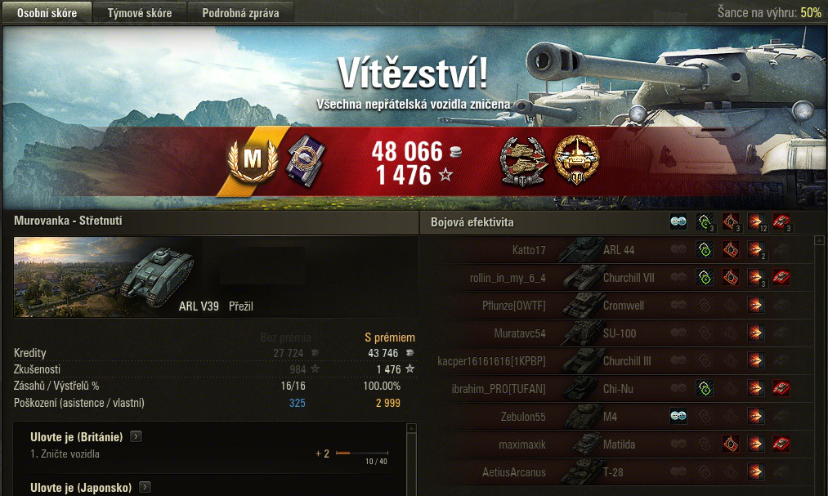This screenshot has height=496, width=828.
Task: Switch to the Týmové skóre tab
Action: 140,12
